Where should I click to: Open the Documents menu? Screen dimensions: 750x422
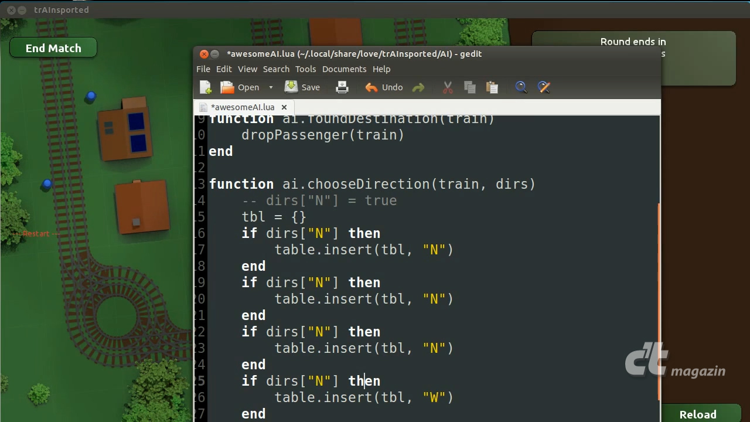pos(344,69)
